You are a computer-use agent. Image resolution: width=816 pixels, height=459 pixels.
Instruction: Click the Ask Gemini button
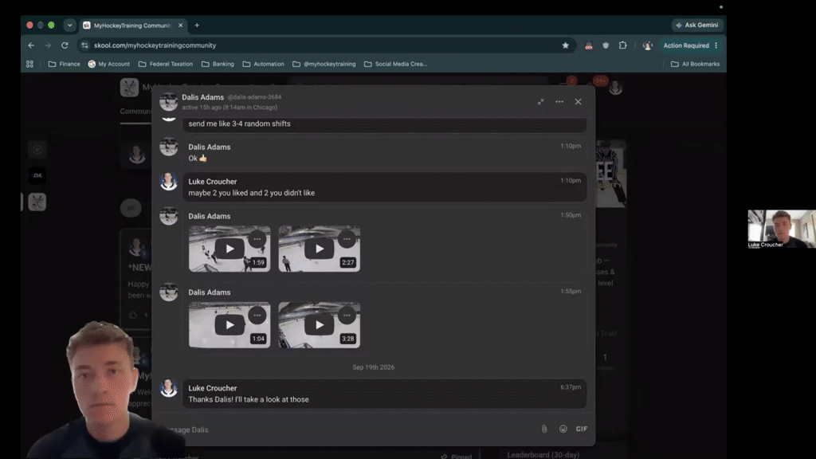pos(696,25)
